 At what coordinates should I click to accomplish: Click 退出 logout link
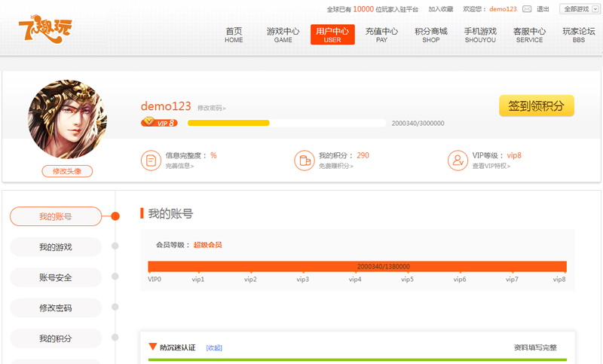click(x=543, y=9)
